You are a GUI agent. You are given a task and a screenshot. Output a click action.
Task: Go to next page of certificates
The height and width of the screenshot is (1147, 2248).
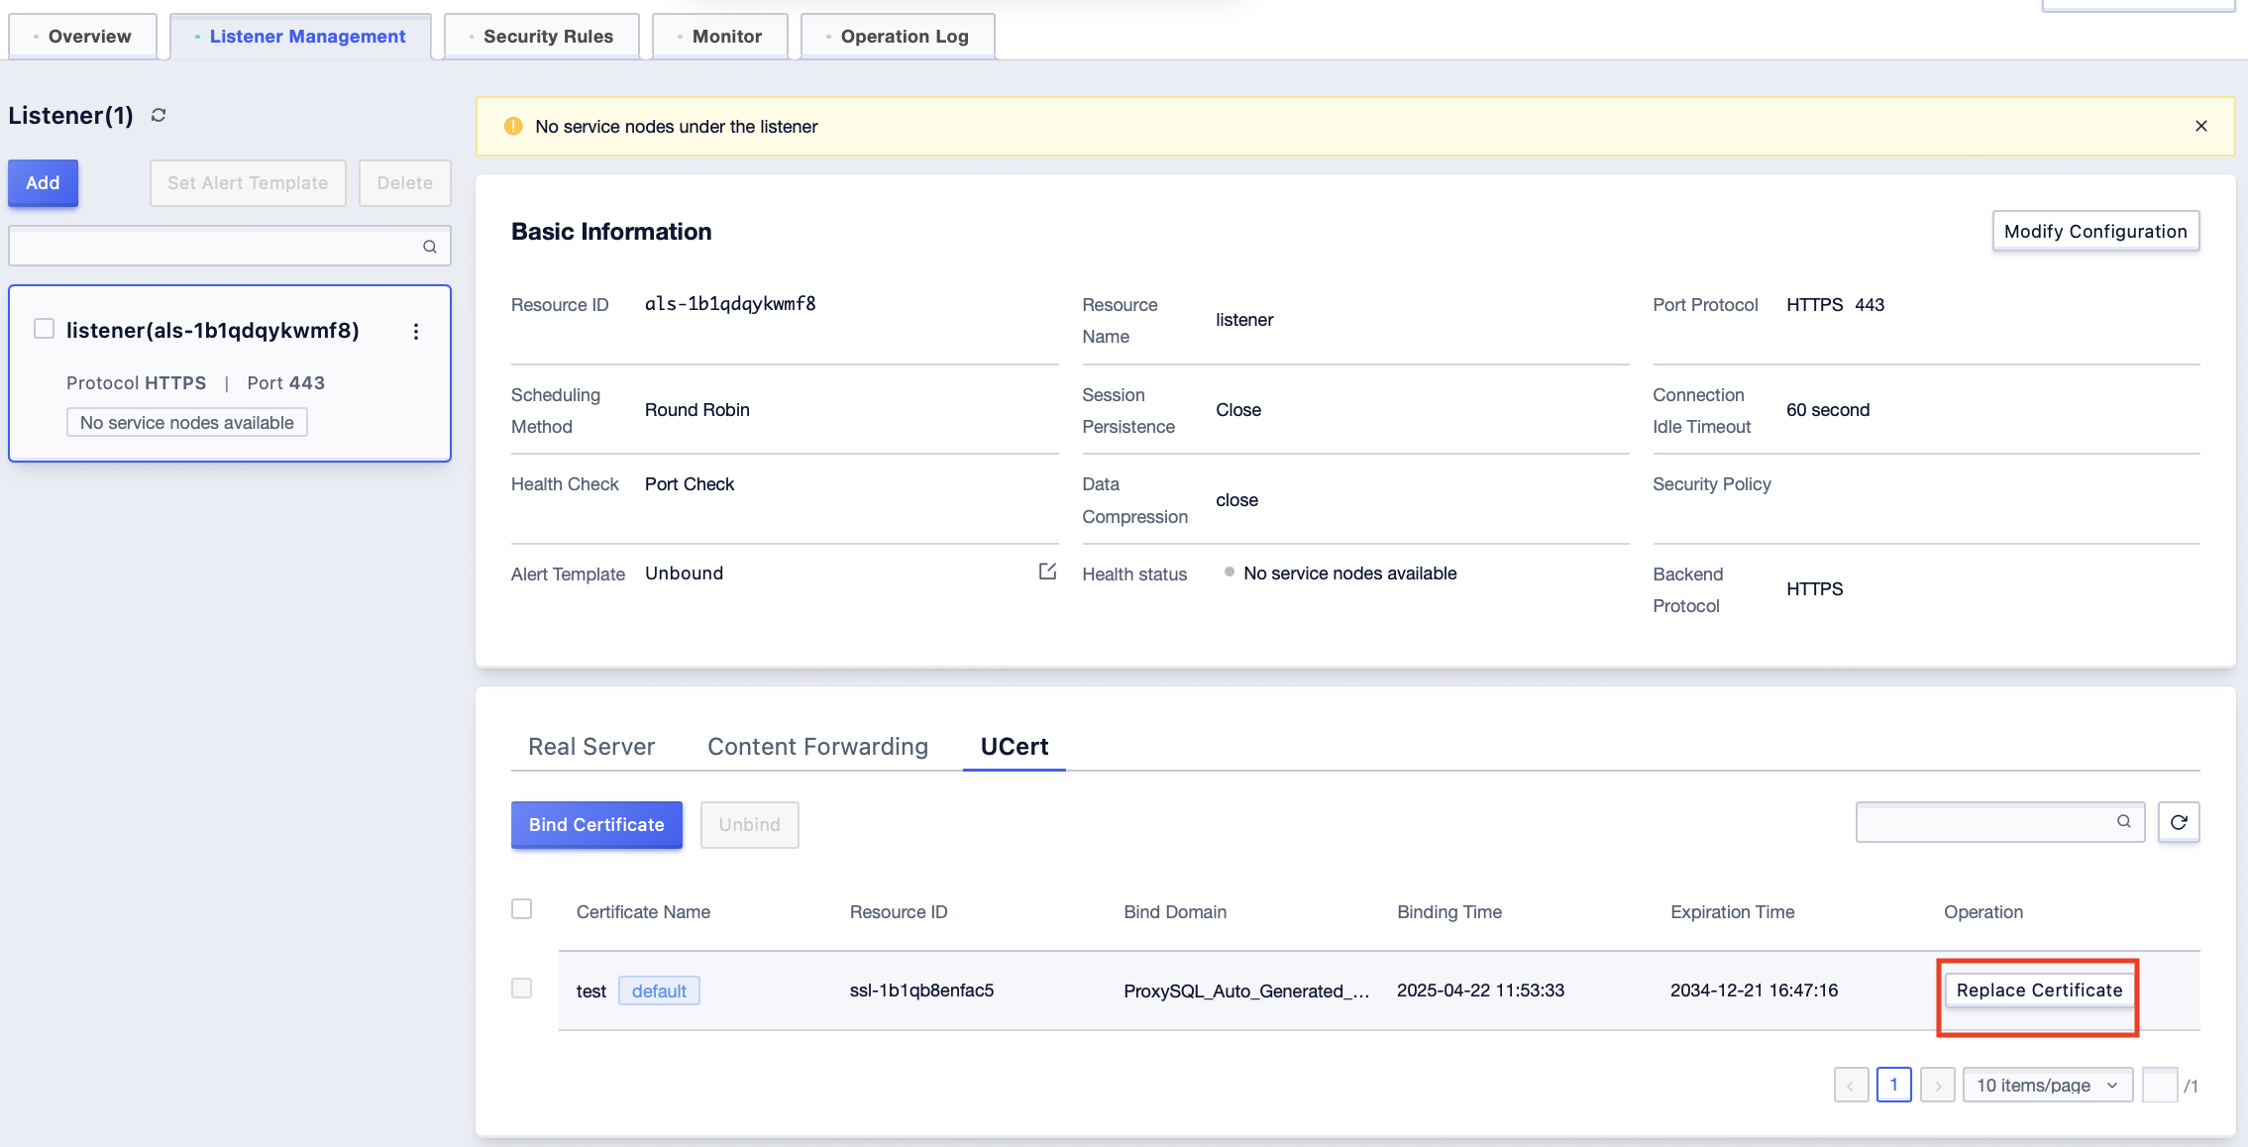pyautogui.click(x=1938, y=1086)
